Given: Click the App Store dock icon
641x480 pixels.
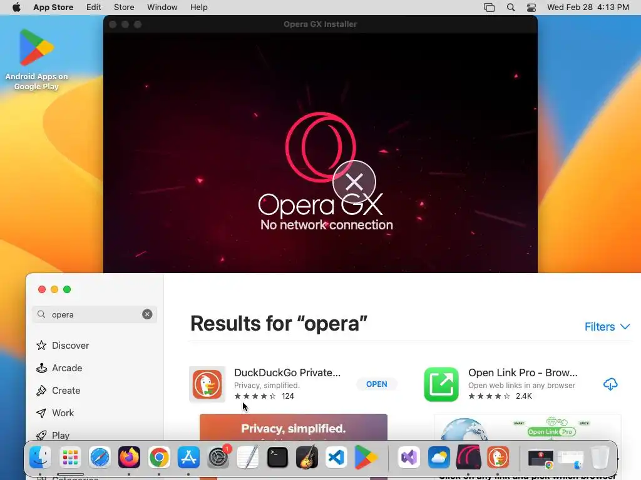Looking at the screenshot, I should pyautogui.click(x=188, y=457).
